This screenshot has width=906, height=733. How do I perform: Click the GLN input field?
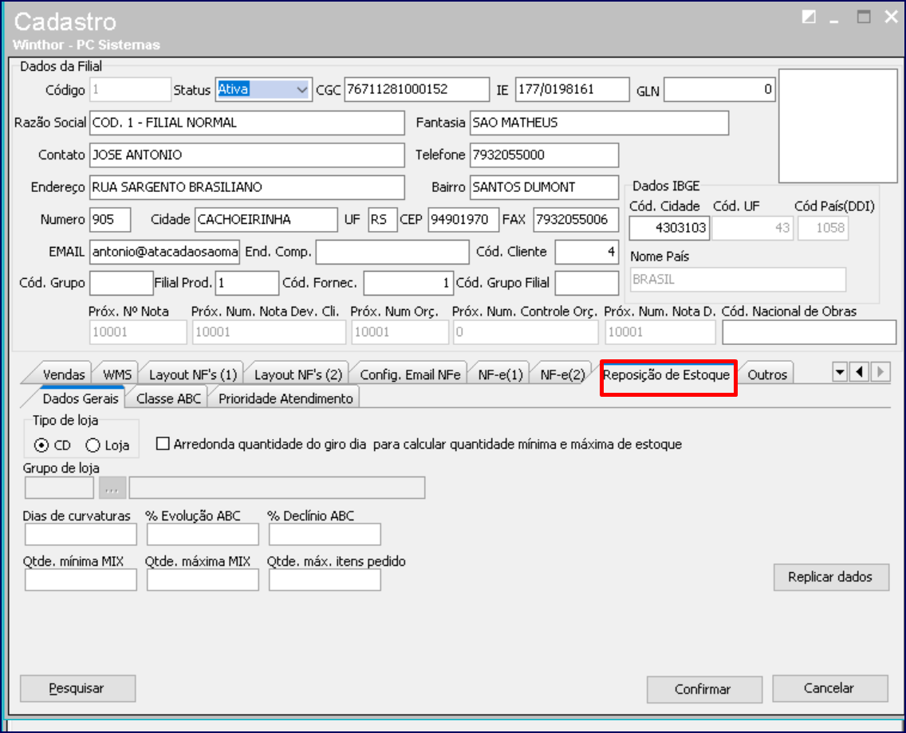pos(719,89)
